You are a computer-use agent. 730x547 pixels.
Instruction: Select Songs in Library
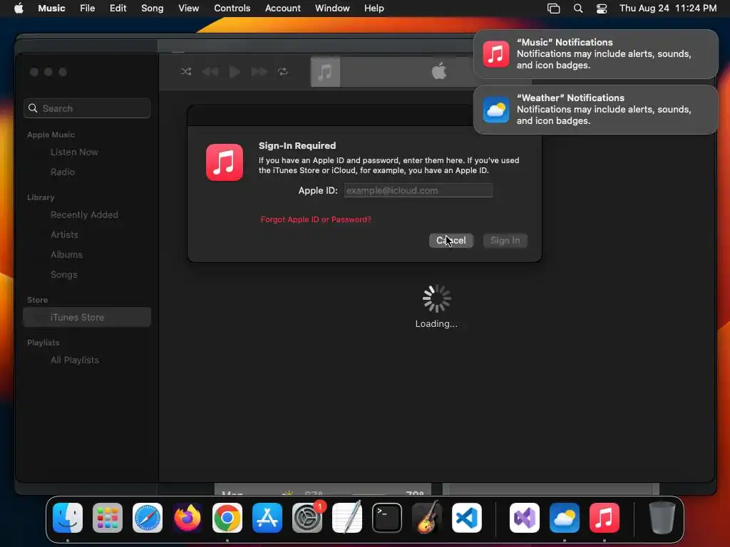pyautogui.click(x=63, y=275)
